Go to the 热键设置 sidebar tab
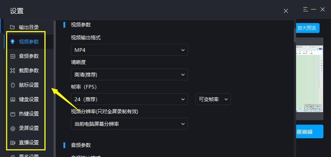331x157 pixels. pyautogui.click(x=29, y=114)
